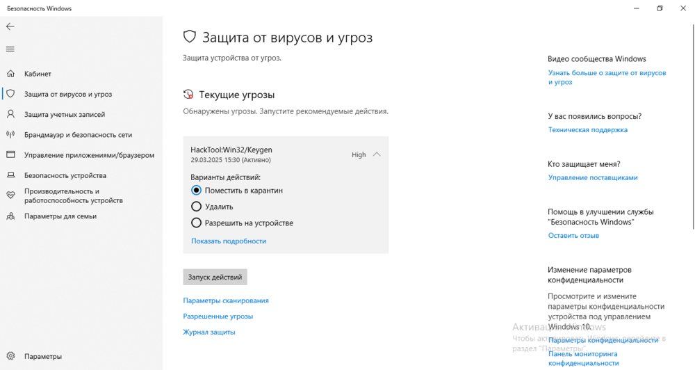The width and height of the screenshot is (695, 370).
Task: Click the shield icon in the sidebar
Action: click(10, 94)
